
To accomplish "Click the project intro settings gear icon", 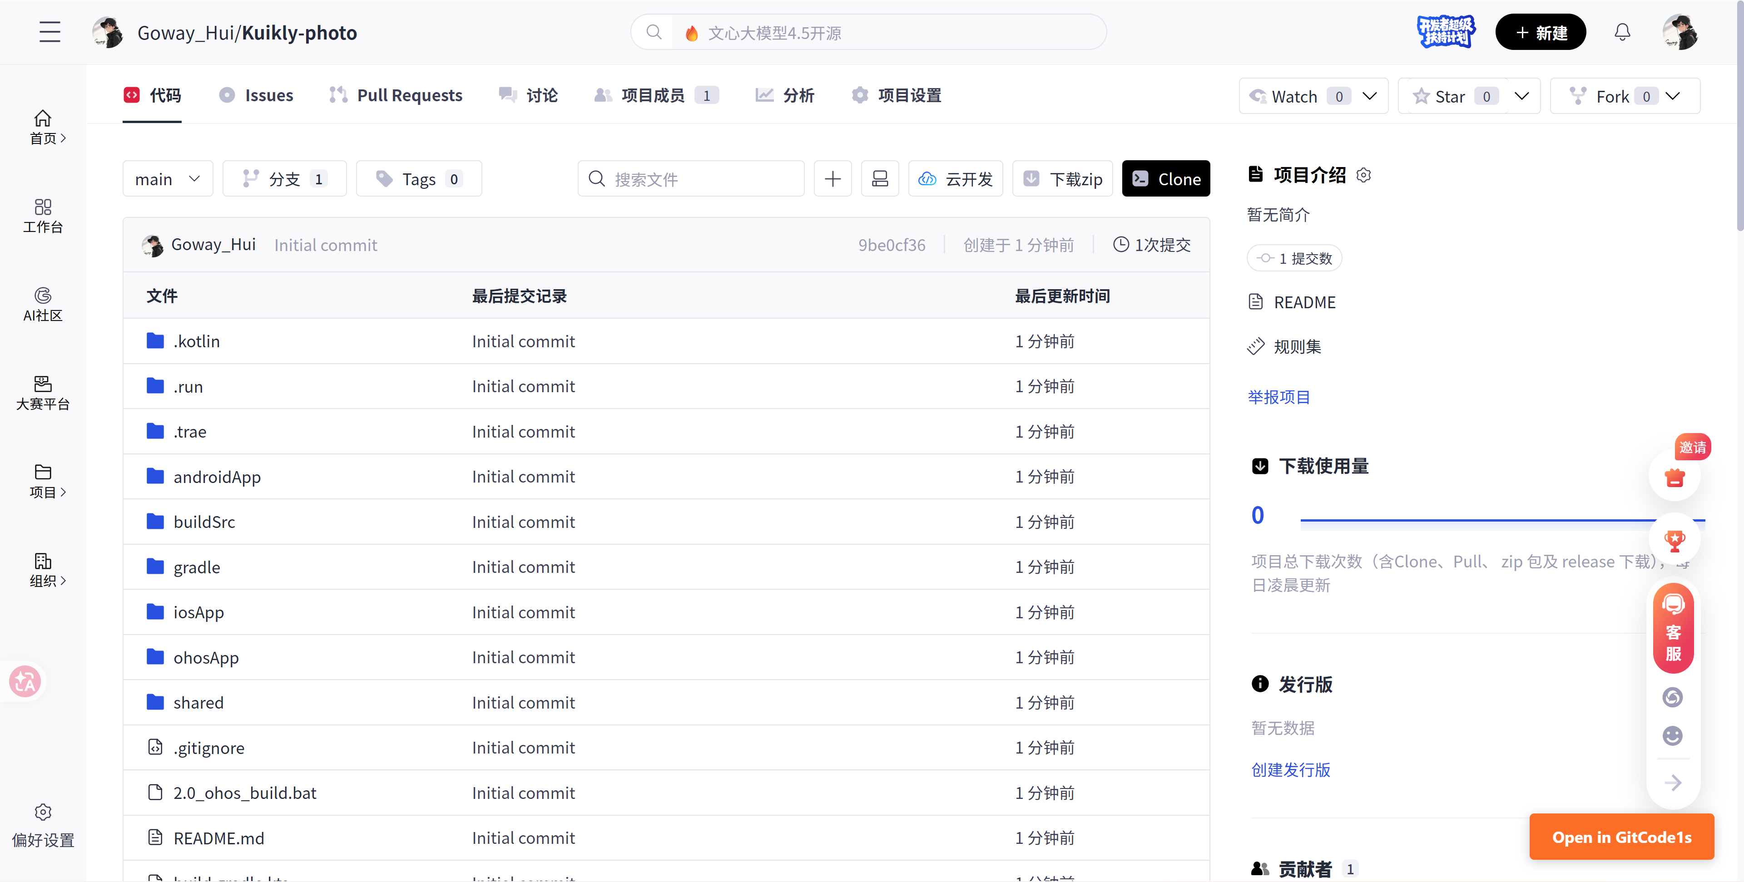I will 1363,175.
